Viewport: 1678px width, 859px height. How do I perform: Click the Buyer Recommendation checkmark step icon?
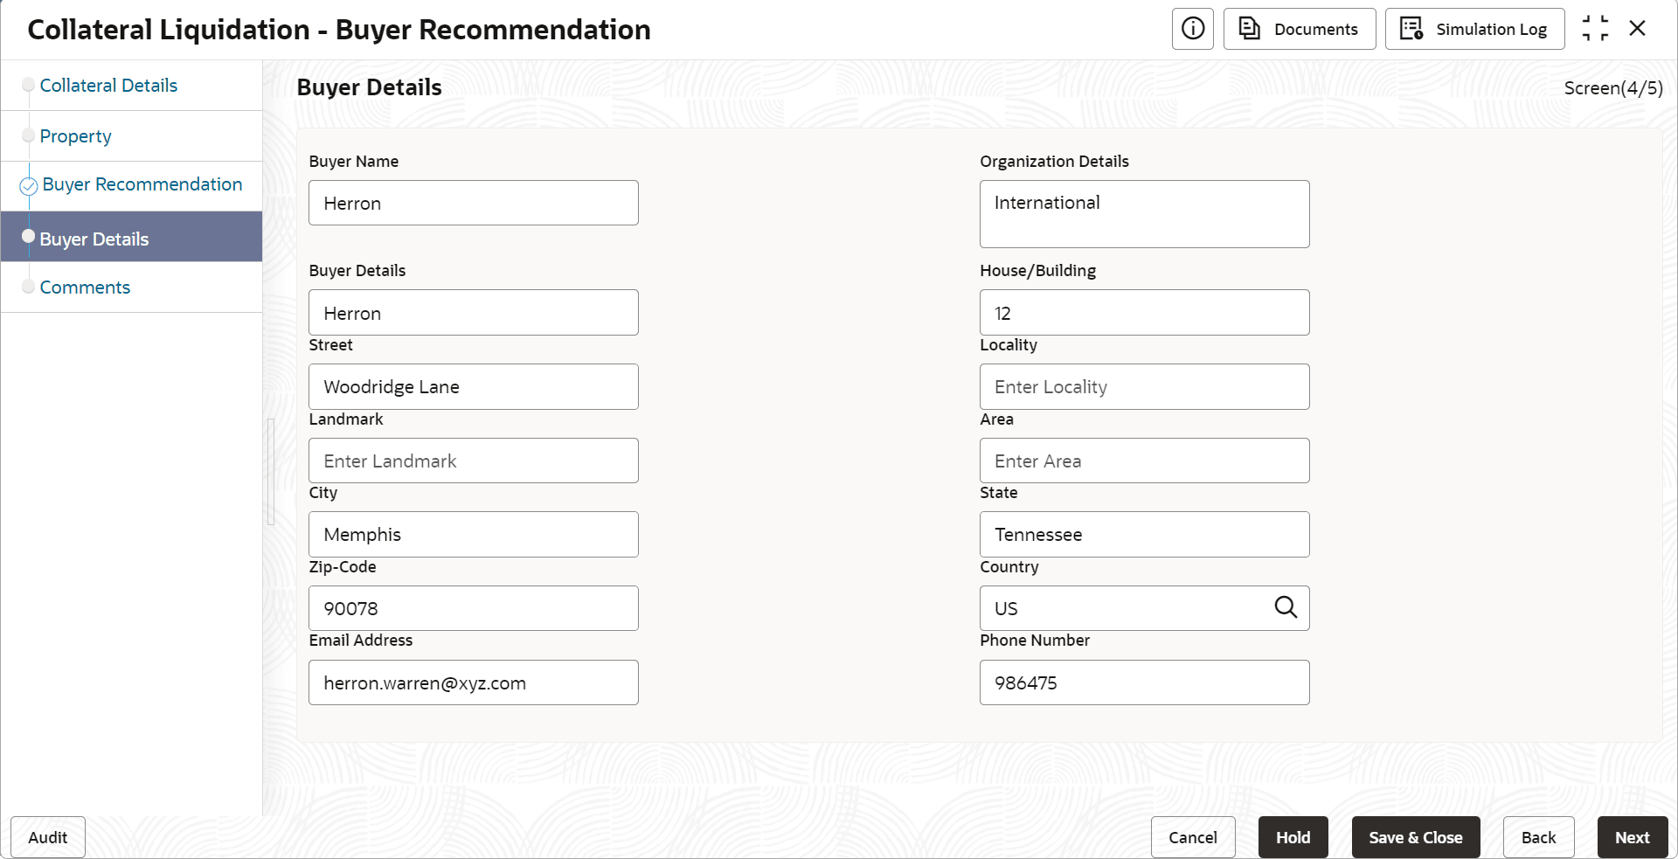click(29, 185)
